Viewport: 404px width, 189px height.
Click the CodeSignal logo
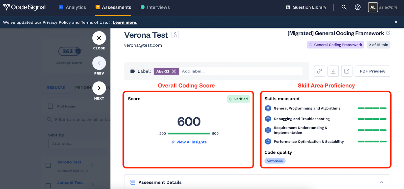click(x=24, y=7)
